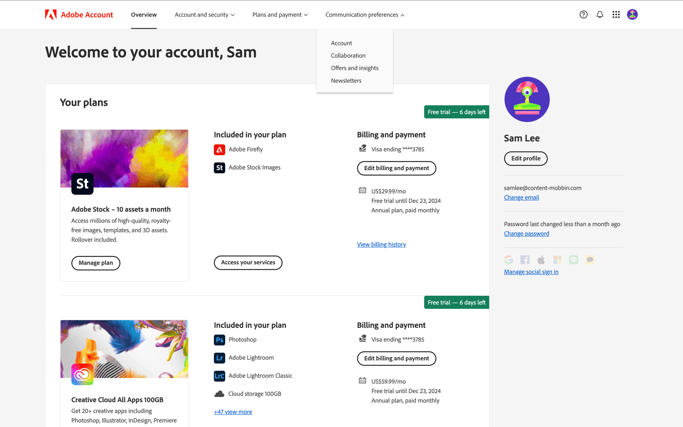Open the apps grid icon

tap(616, 15)
